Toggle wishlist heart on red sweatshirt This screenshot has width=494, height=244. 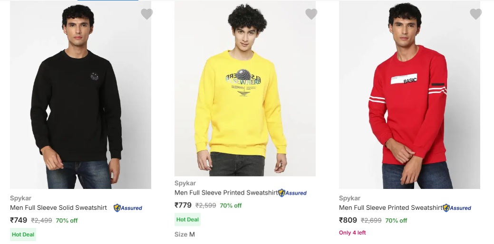(x=476, y=14)
